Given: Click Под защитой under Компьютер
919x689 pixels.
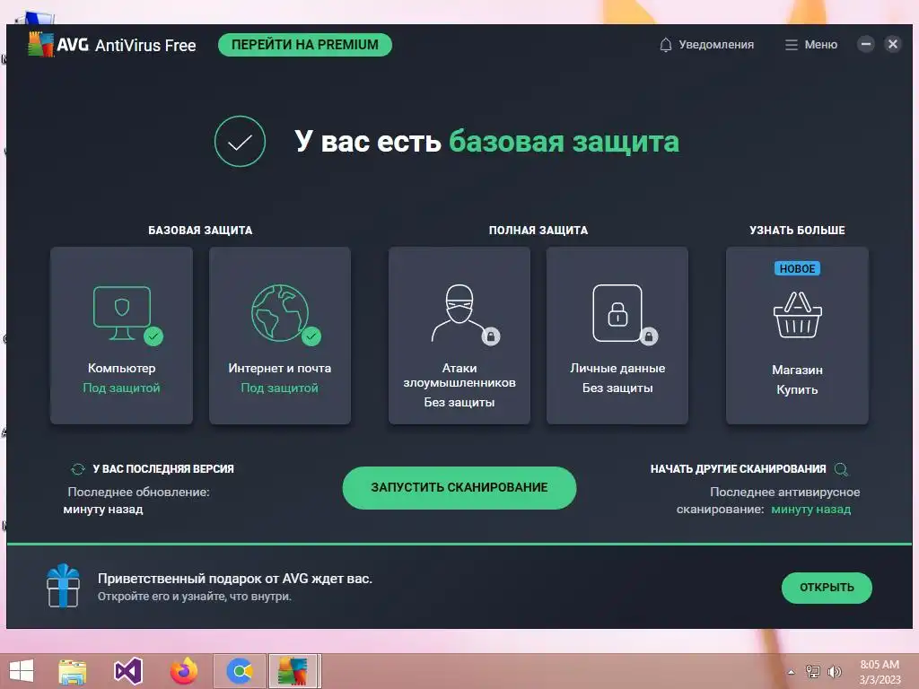Looking at the screenshot, I should [121, 388].
